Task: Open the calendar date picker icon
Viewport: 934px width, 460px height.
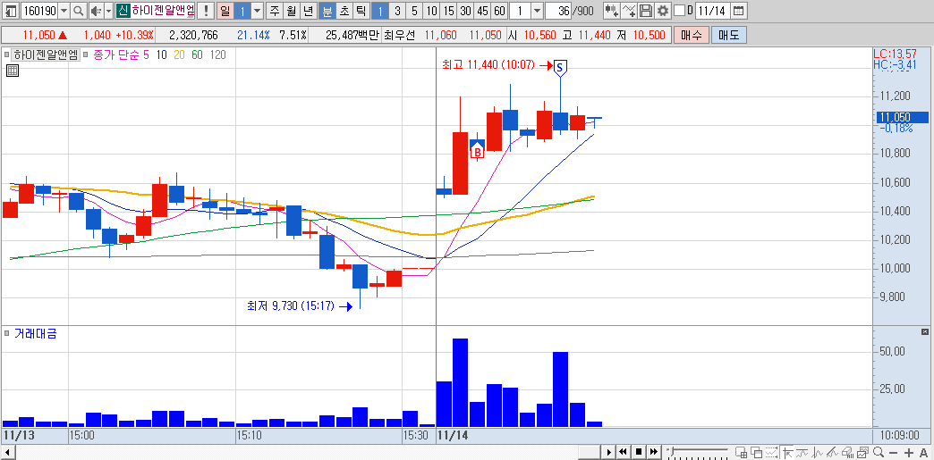Action: (x=738, y=10)
